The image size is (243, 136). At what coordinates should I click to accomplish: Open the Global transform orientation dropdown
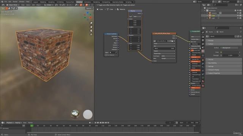click(49, 5)
